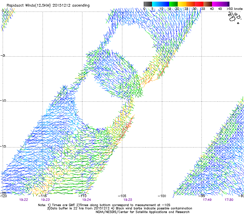The height and width of the screenshot is (214, 244).
Task: Click the Rapidscat Winds title text
Action: point(48,6)
